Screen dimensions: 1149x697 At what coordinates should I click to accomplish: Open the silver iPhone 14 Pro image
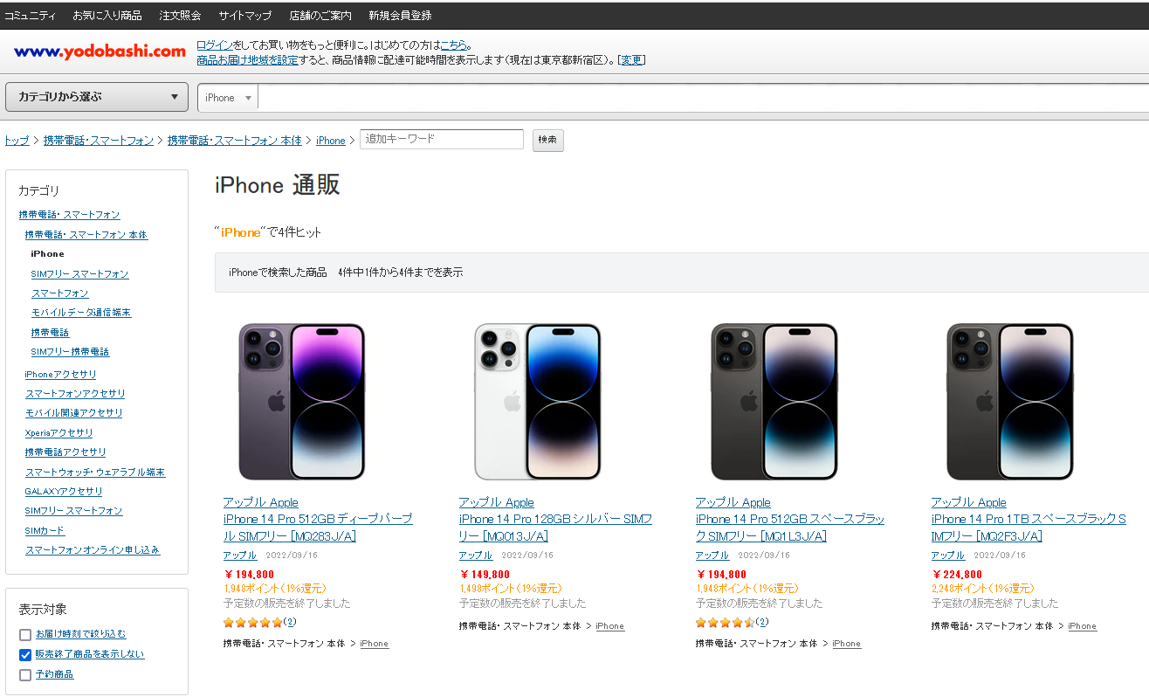(538, 401)
